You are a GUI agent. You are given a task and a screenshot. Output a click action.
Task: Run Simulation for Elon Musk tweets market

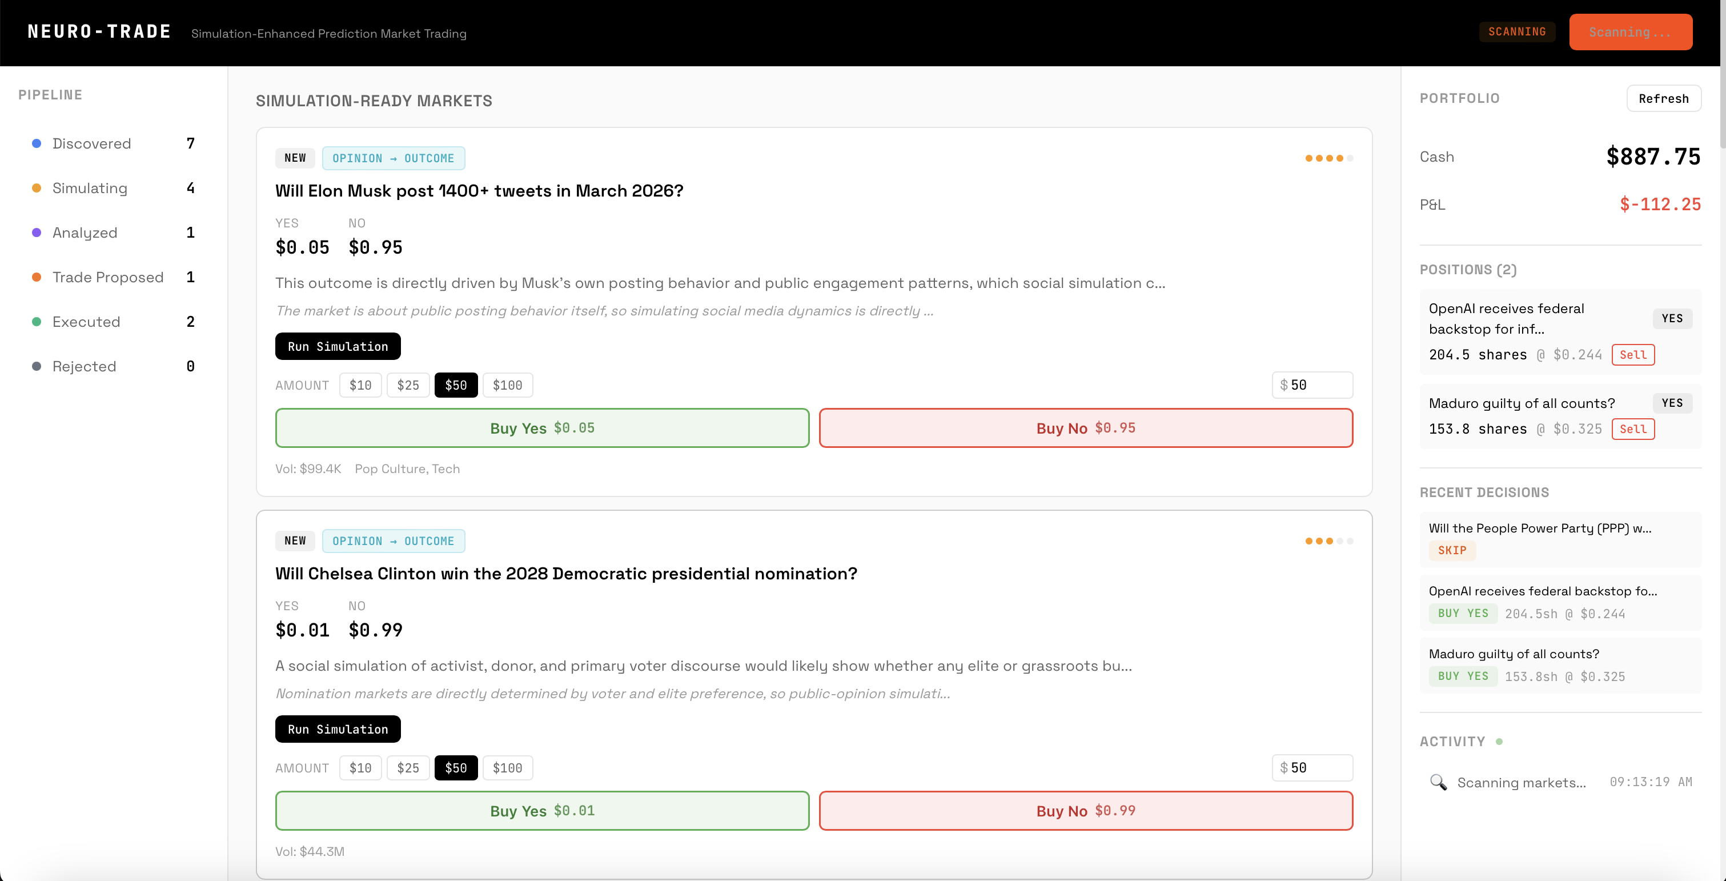[x=338, y=346]
